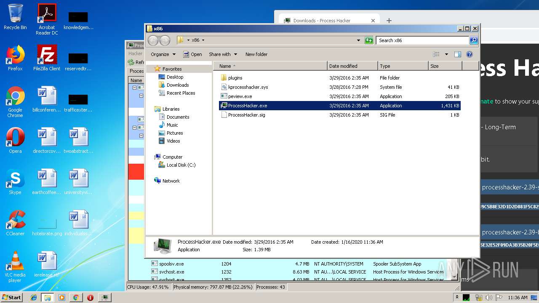The width and height of the screenshot is (539, 303).
Task: Open Hacker menu in Process Hacker window
Action: [x=135, y=53]
